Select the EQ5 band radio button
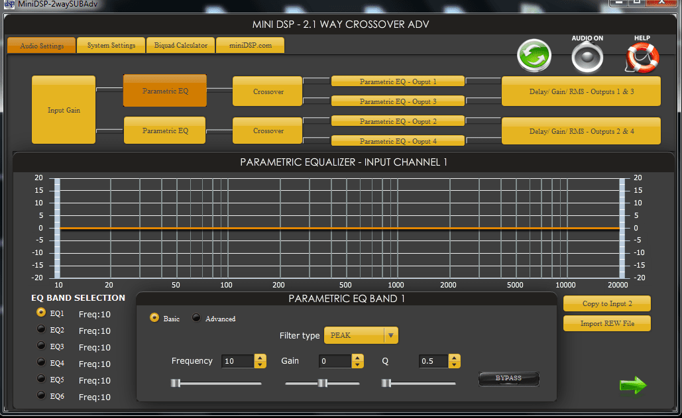 click(x=41, y=378)
